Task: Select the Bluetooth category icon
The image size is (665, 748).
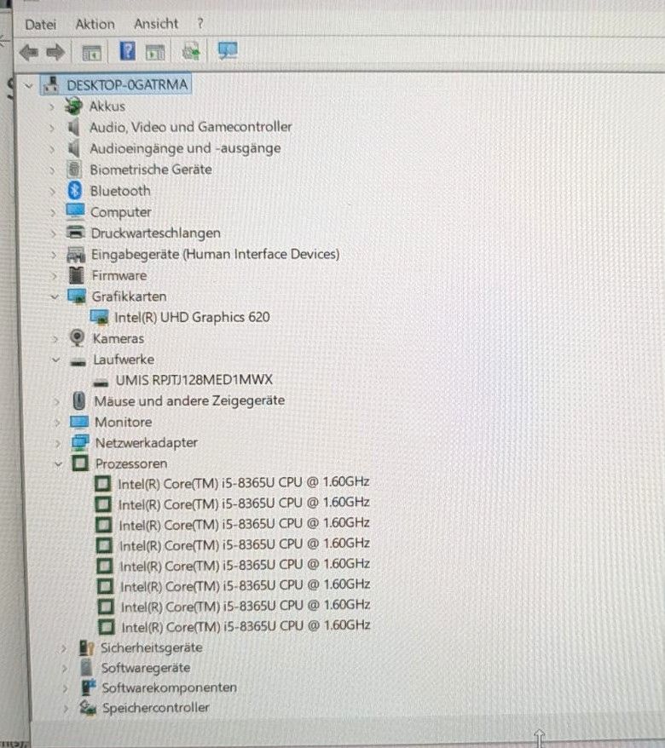Action: 75,190
